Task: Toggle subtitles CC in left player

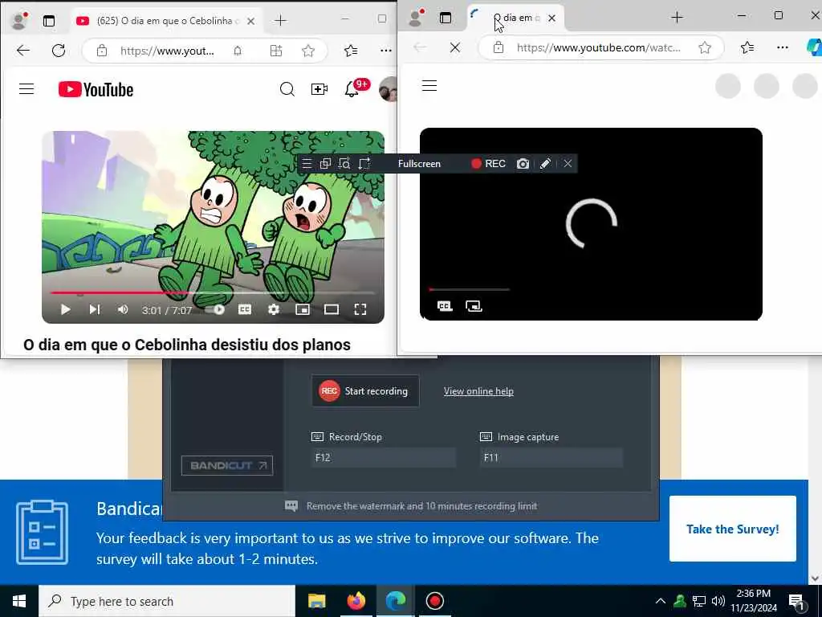Action: coord(245,309)
